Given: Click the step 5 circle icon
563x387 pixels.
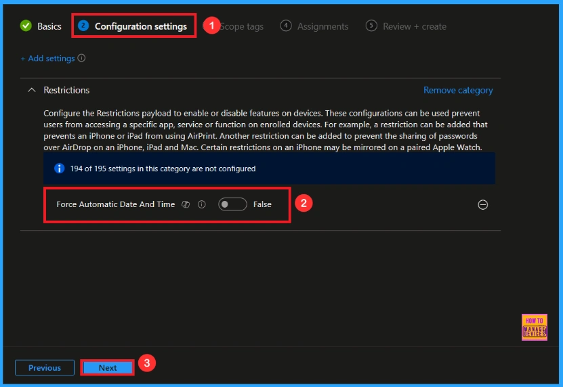Looking at the screenshot, I should 371,26.
